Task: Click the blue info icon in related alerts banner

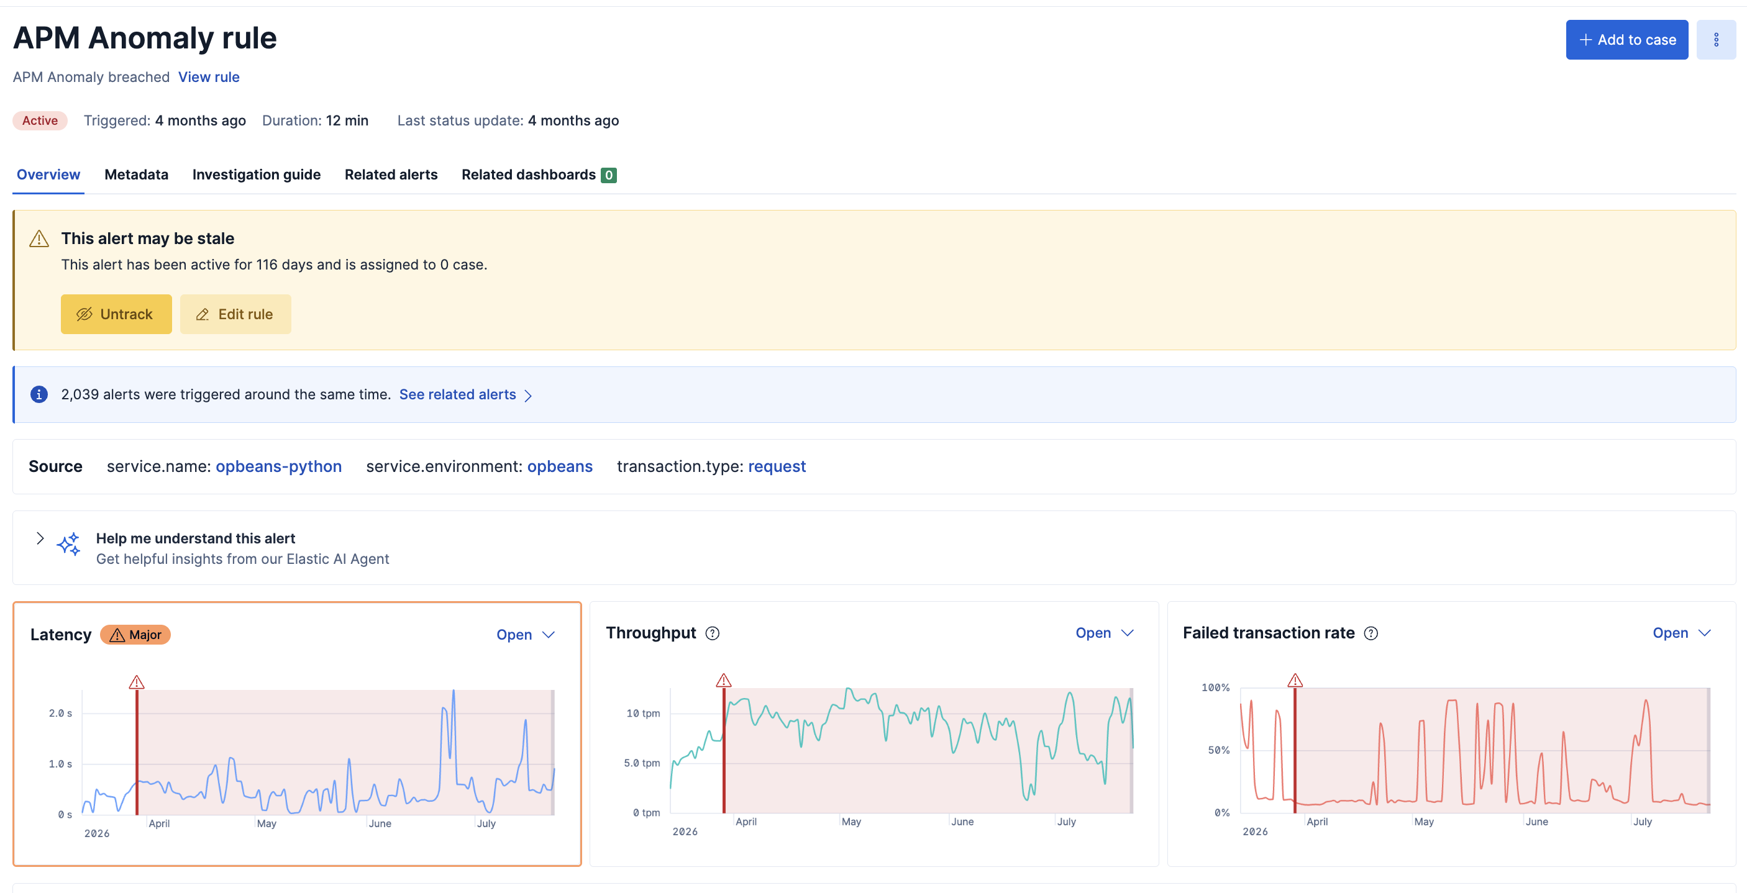Action: pyautogui.click(x=39, y=394)
